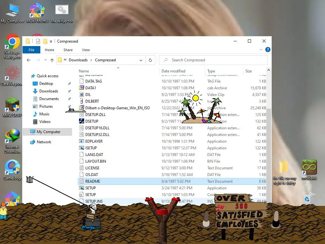Sort files by the Name column header
Viewport: 325px width, 244px height.
click(84, 71)
